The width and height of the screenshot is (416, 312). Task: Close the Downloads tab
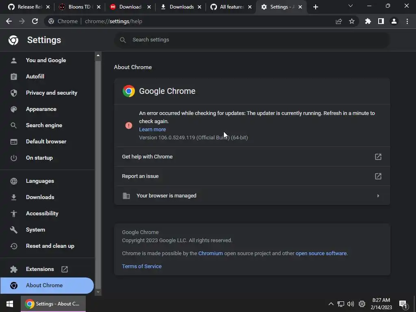(x=199, y=7)
